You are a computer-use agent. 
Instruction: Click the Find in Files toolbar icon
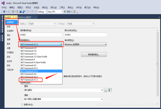click(74, 12)
